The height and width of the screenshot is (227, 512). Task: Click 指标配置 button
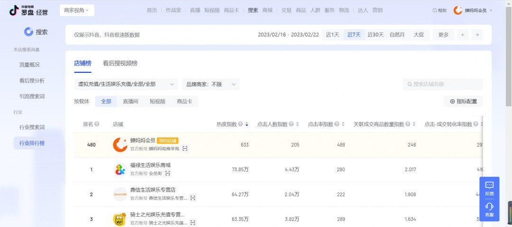463,102
